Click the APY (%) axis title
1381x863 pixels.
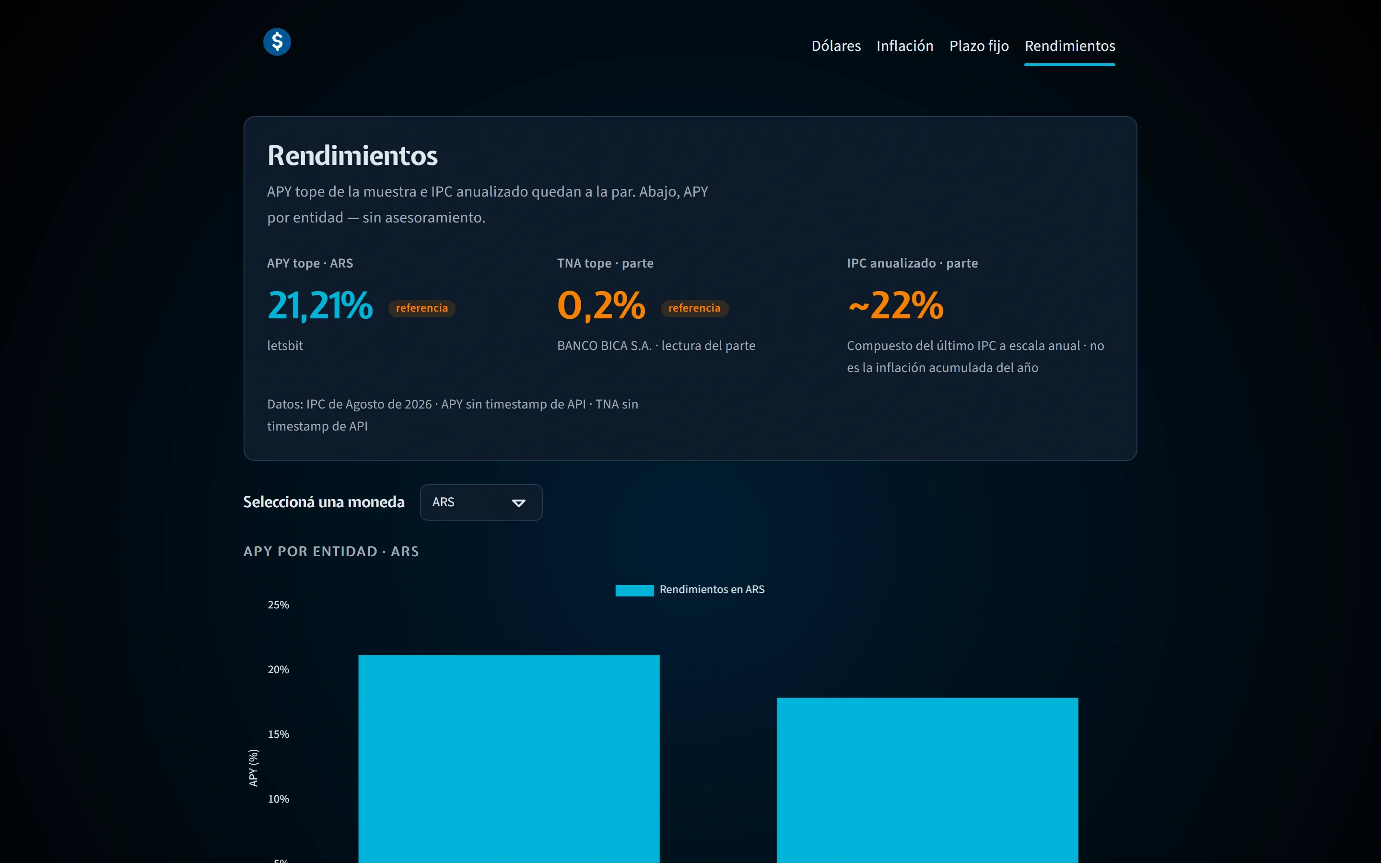coord(253,768)
